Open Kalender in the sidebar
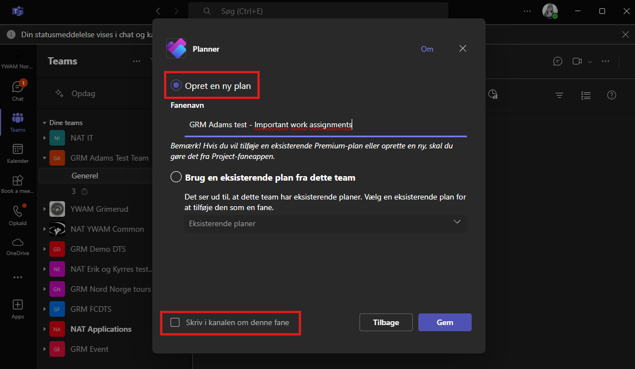The image size is (635, 369). 18,153
